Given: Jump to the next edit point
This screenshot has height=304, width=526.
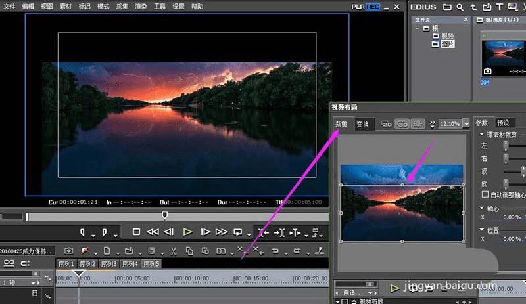Looking at the screenshot, I should point(279,232).
